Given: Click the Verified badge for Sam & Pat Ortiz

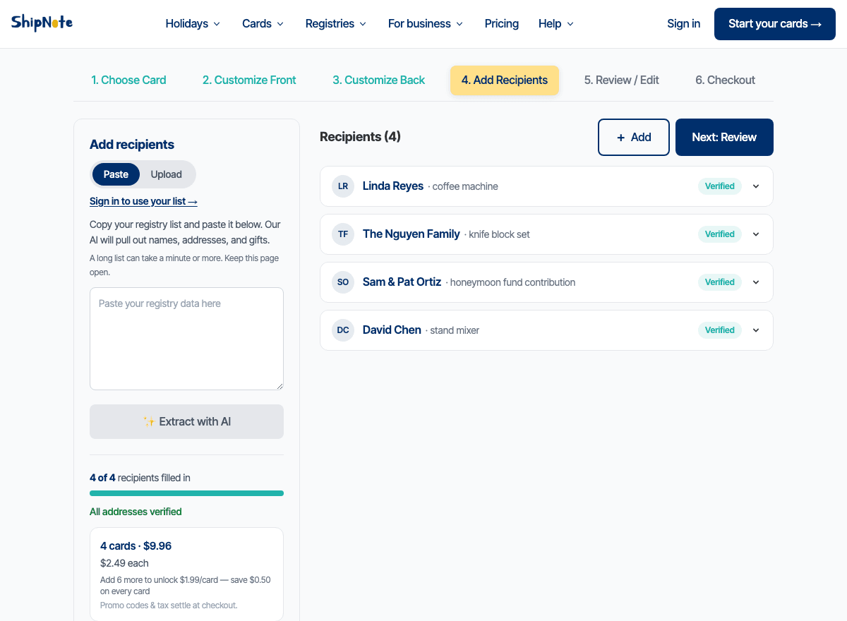Looking at the screenshot, I should pos(720,282).
